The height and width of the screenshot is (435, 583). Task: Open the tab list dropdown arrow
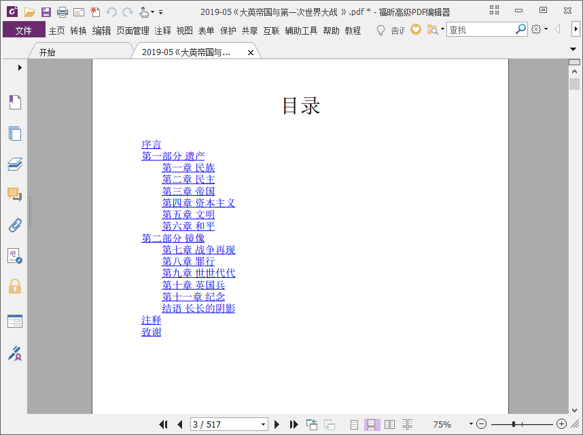(573, 49)
